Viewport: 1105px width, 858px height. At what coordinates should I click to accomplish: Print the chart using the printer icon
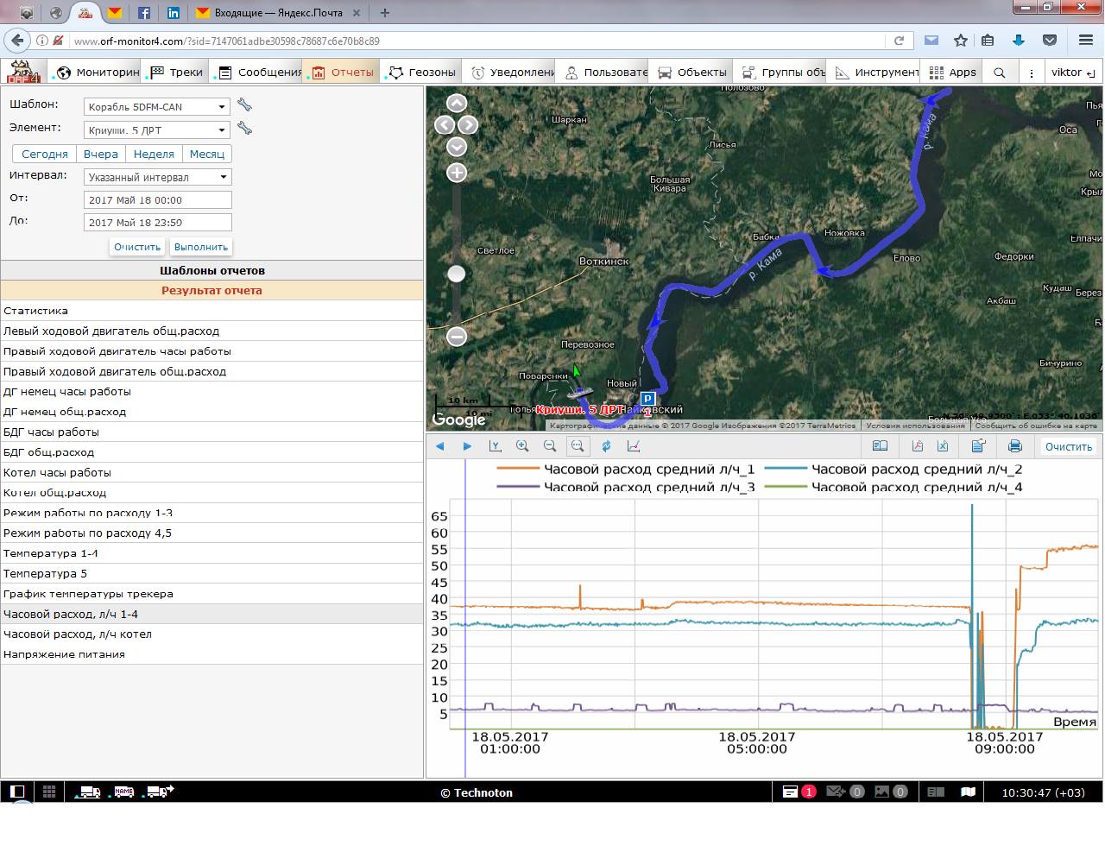click(1015, 446)
